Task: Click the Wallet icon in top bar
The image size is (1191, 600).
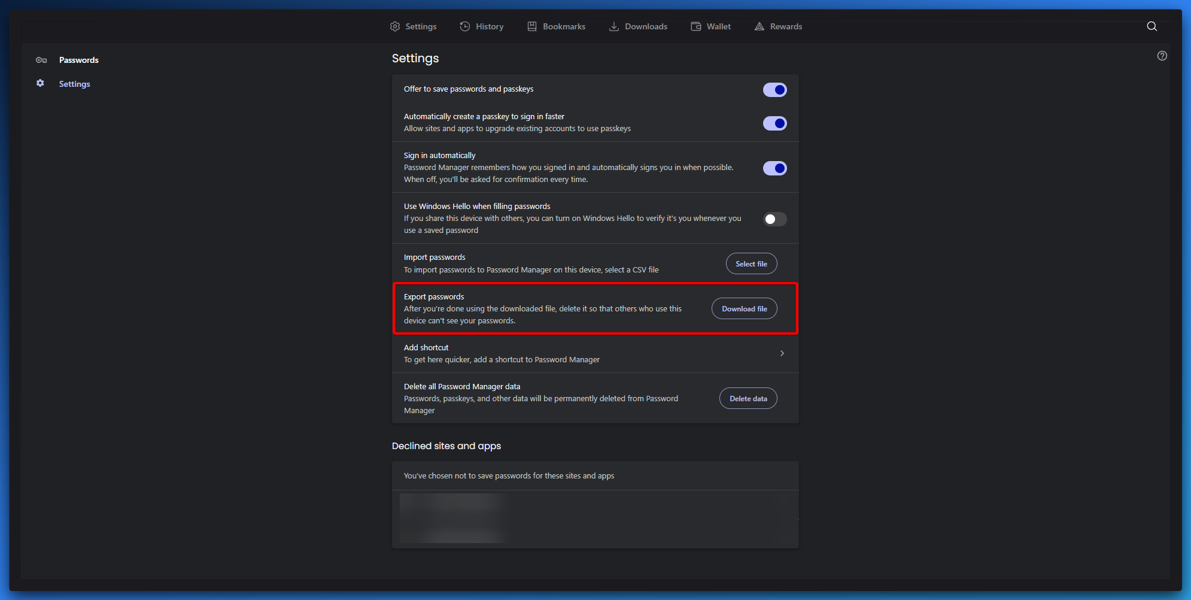Action: tap(696, 26)
